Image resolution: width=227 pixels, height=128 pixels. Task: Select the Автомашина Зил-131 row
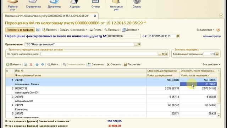80,92
